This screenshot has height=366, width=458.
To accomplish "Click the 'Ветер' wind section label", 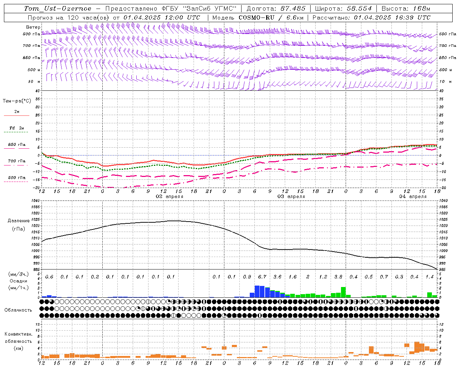I will [x=33, y=27].
